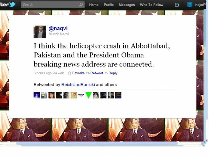209x156 pixels.
Task: Click the winged logo retweeter avatar
Action: [81, 95]
